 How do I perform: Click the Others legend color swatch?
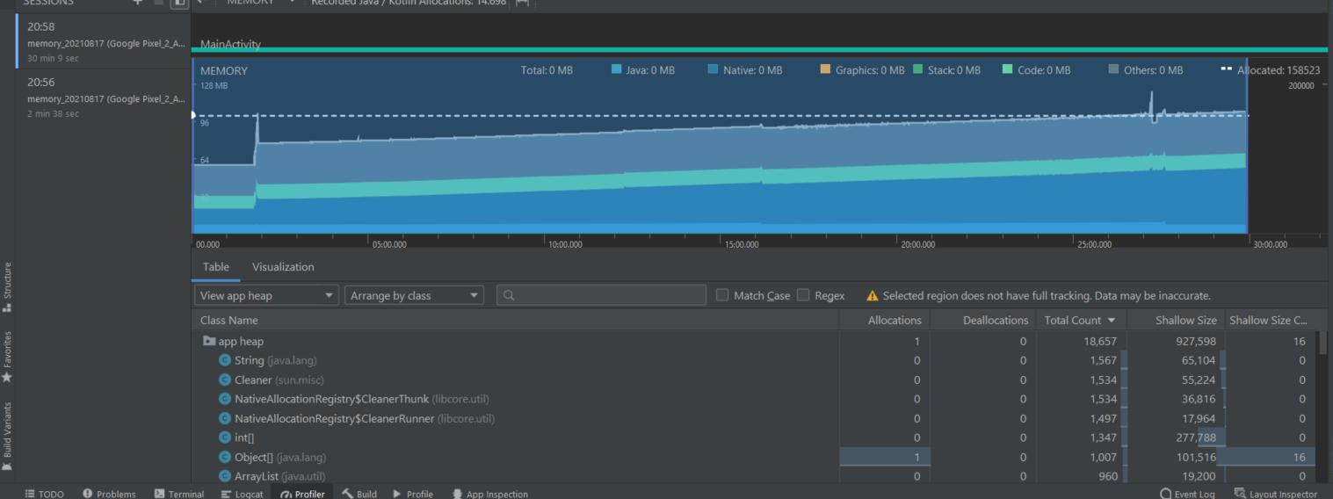1114,70
